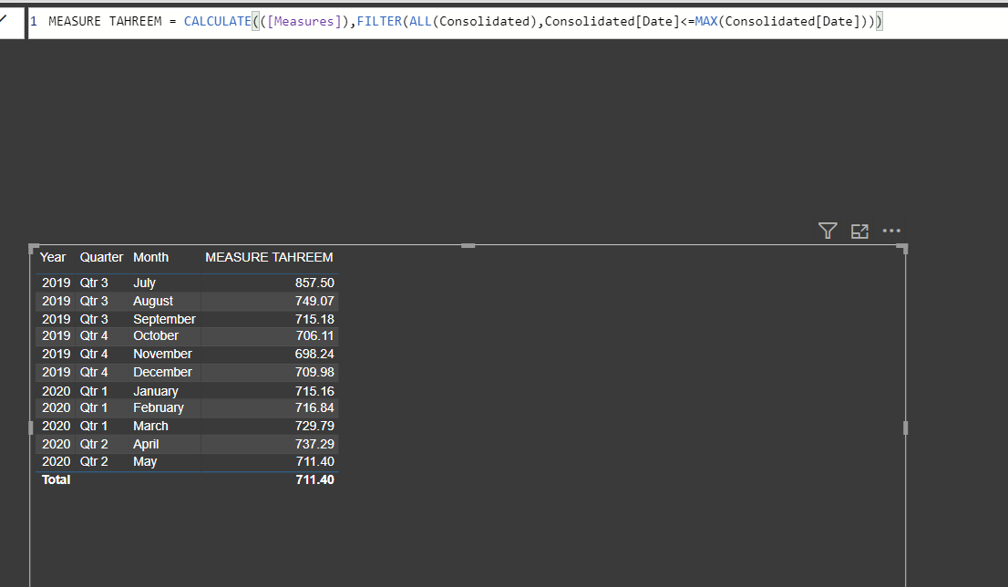Click Qtr 4 in the October row
This screenshot has height=587, width=1008.
pos(94,335)
